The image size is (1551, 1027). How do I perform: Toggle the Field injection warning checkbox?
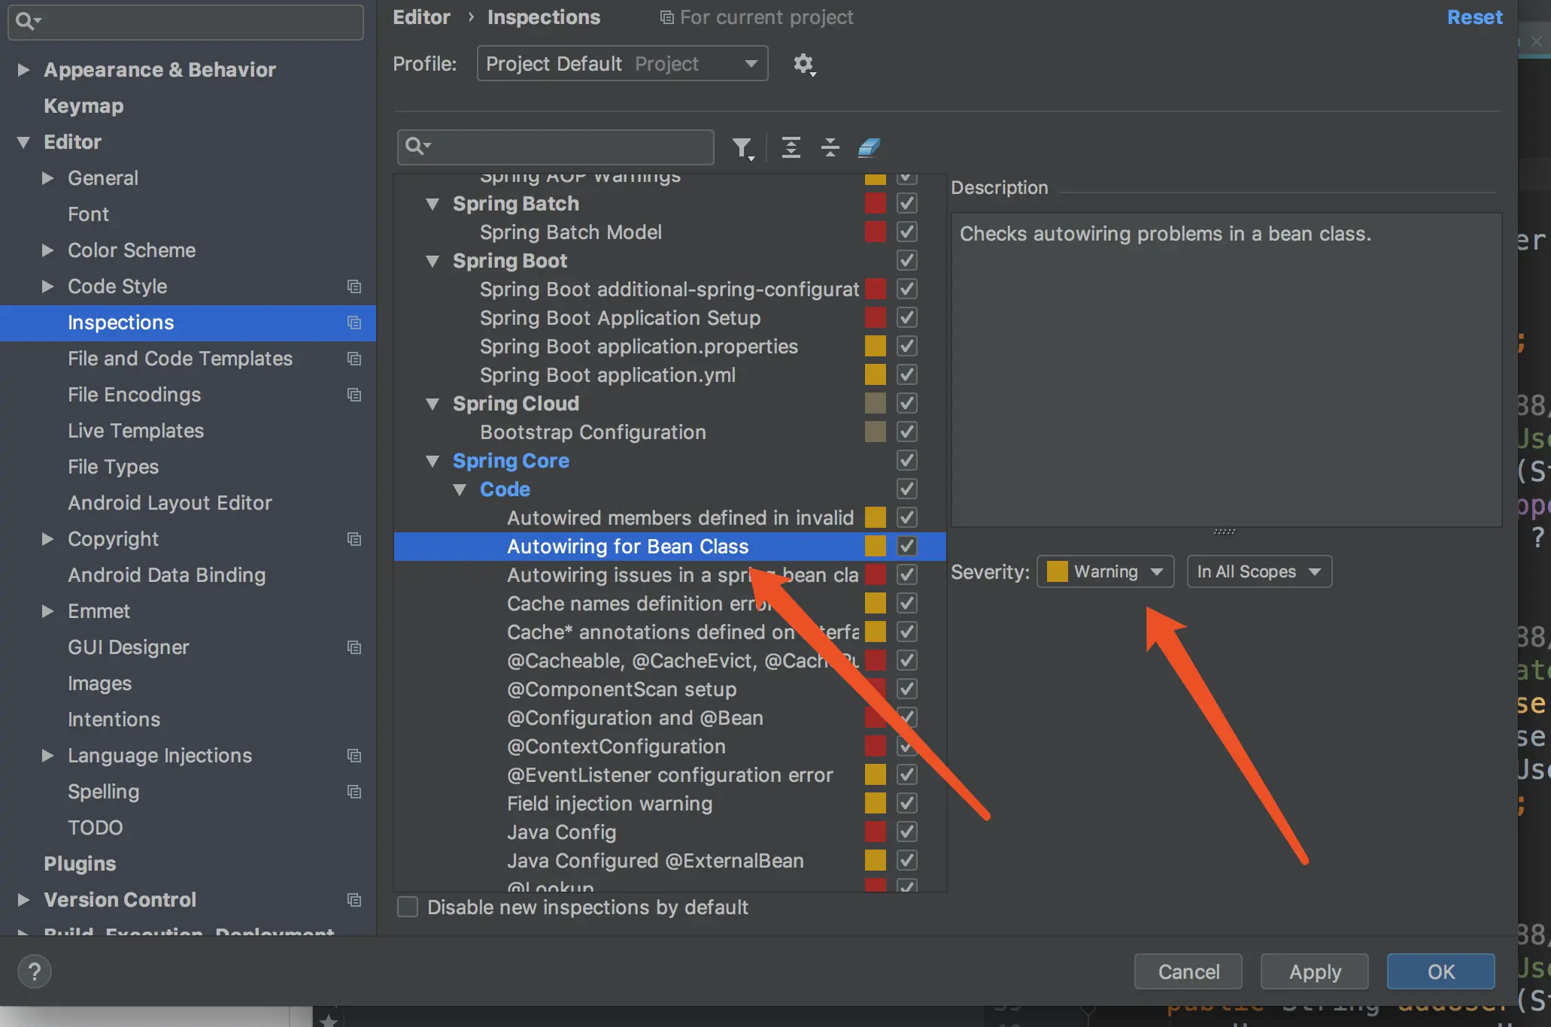(907, 804)
